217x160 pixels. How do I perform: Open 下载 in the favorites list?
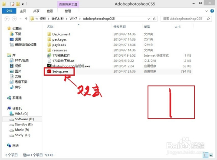[18, 34]
